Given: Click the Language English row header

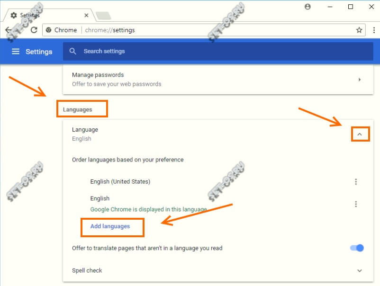Looking at the screenshot, I should (218, 134).
